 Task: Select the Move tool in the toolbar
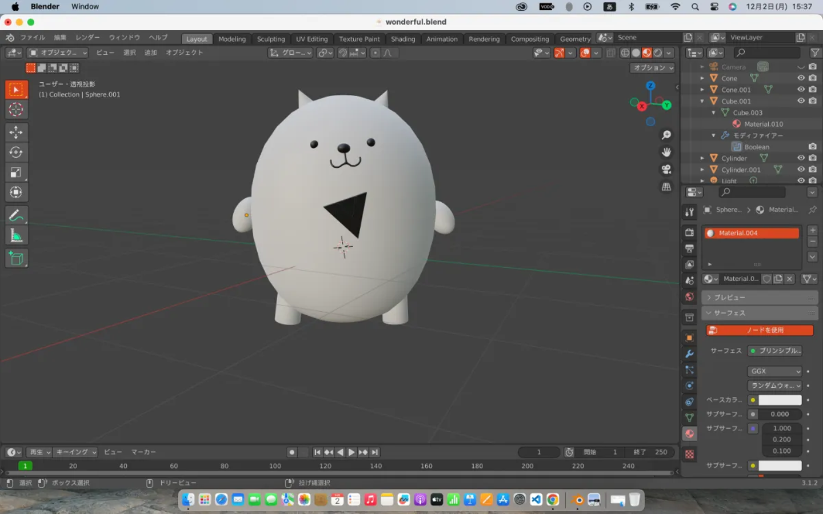tap(16, 132)
